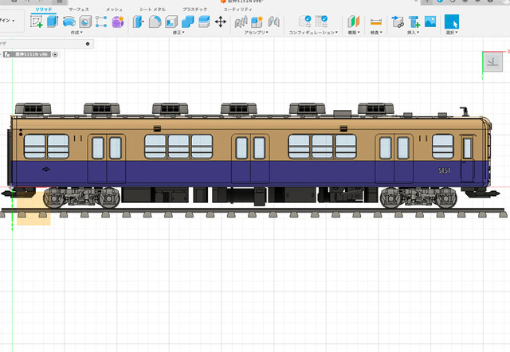Viewport: 510px width, 352px height.
Task: Select the Extrude tool
Action: coord(53,22)
